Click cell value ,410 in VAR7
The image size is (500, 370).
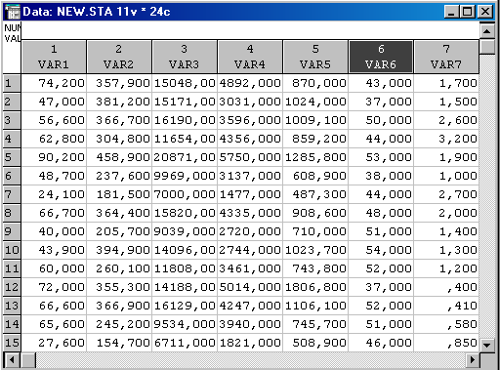coord(446,306)
